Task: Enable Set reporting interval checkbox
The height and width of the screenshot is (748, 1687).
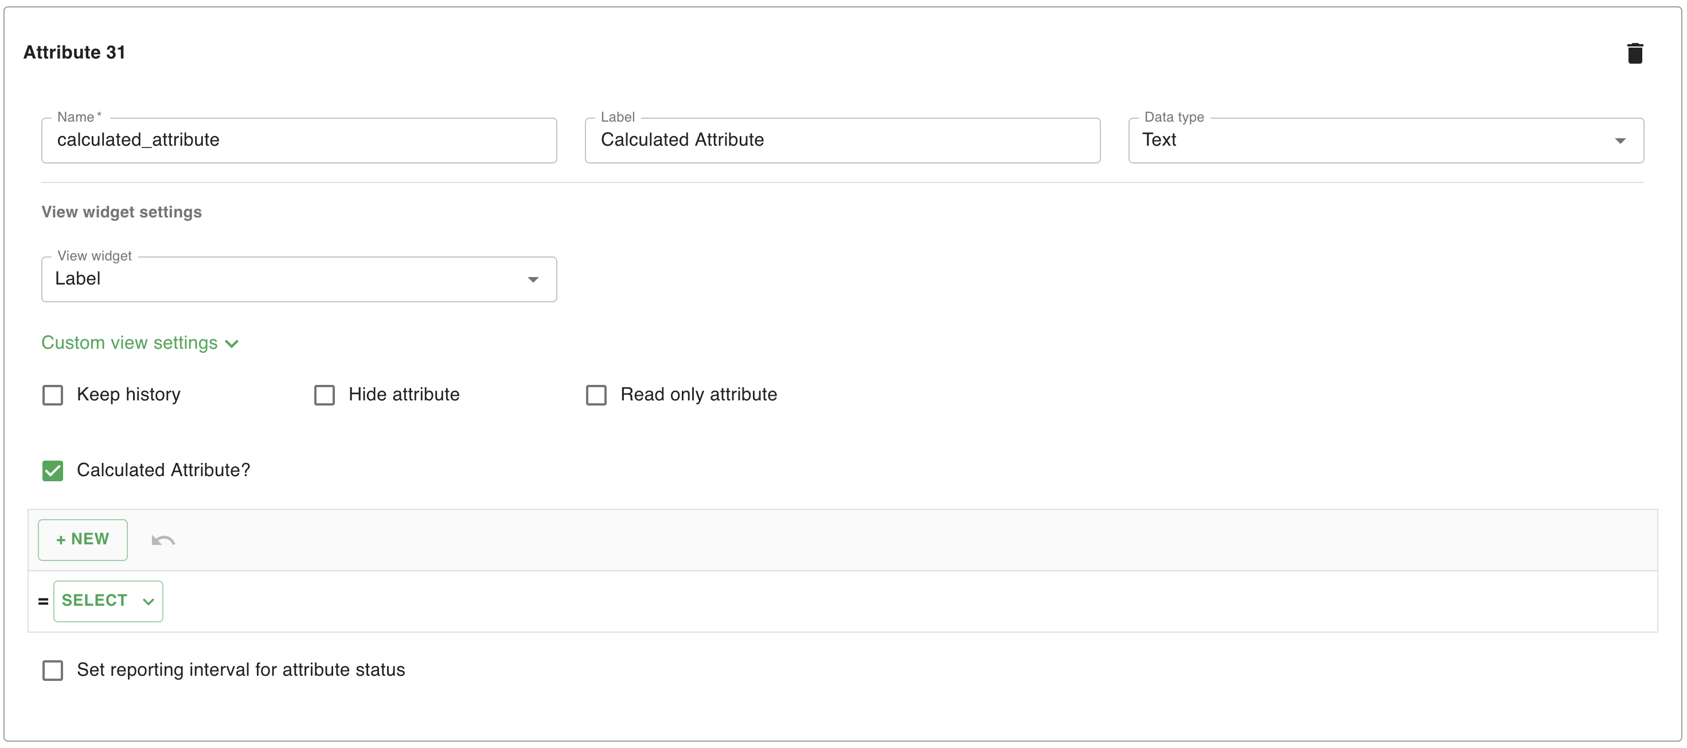Action: point(53,671)
